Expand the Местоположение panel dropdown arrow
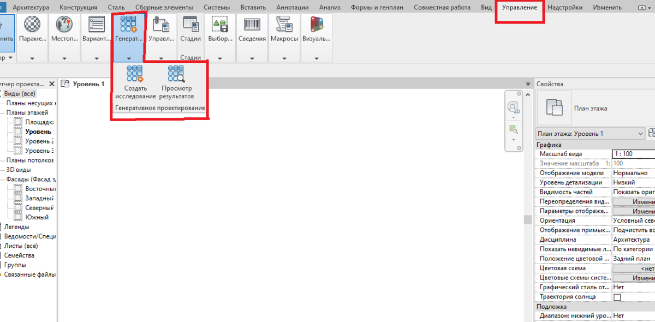 click(64, 58)
